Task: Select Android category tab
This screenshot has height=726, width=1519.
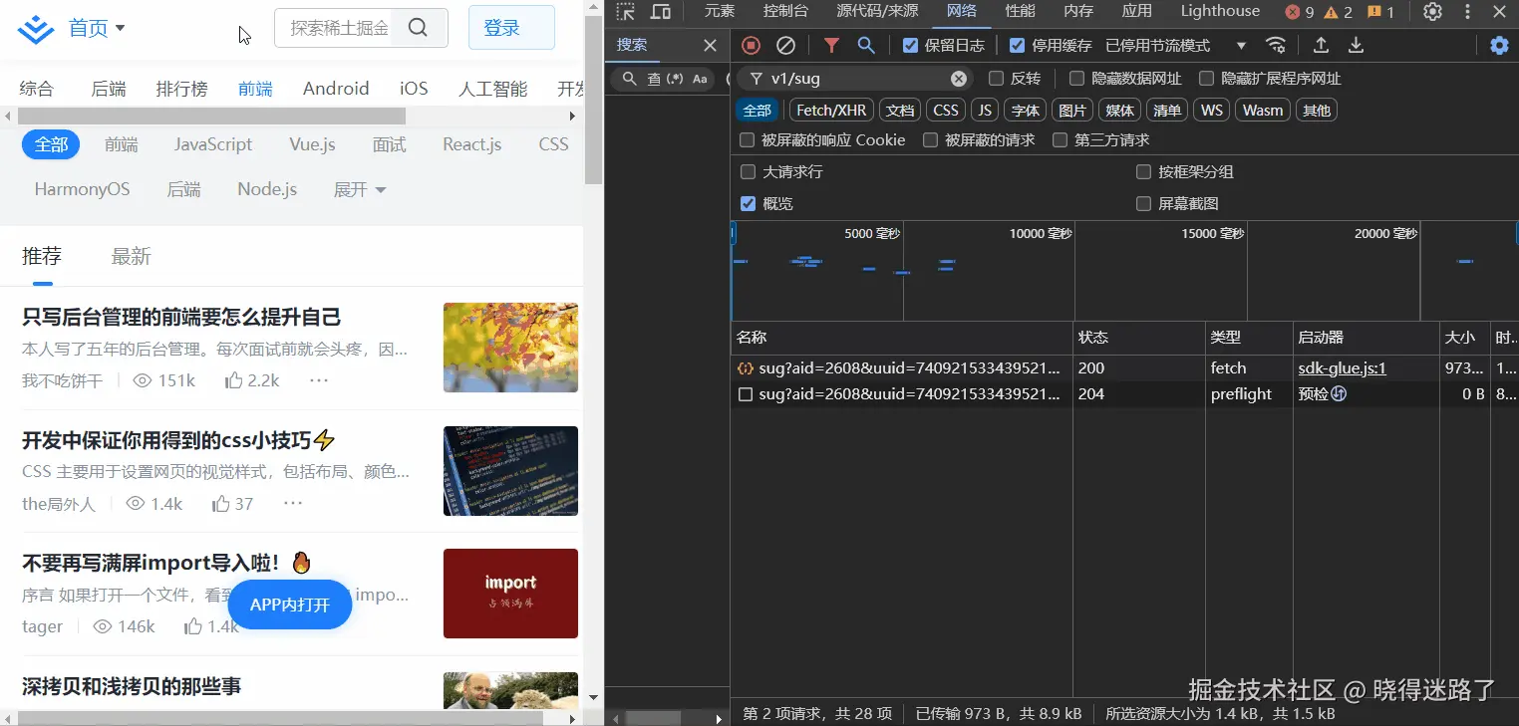Action: [336, 89]
